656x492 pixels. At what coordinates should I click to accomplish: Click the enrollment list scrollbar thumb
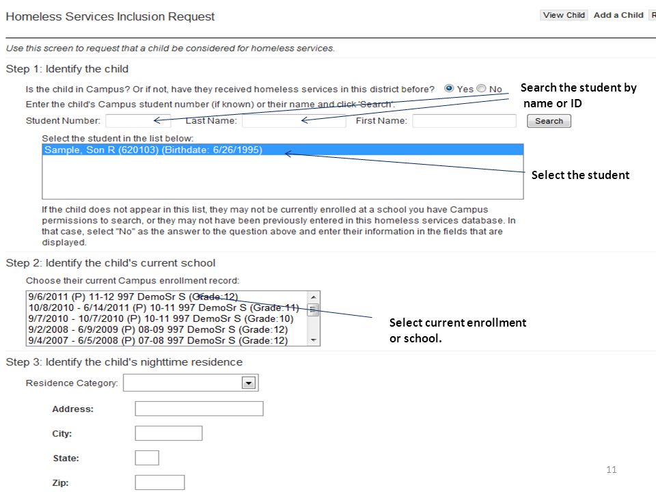tap(314, 310)
